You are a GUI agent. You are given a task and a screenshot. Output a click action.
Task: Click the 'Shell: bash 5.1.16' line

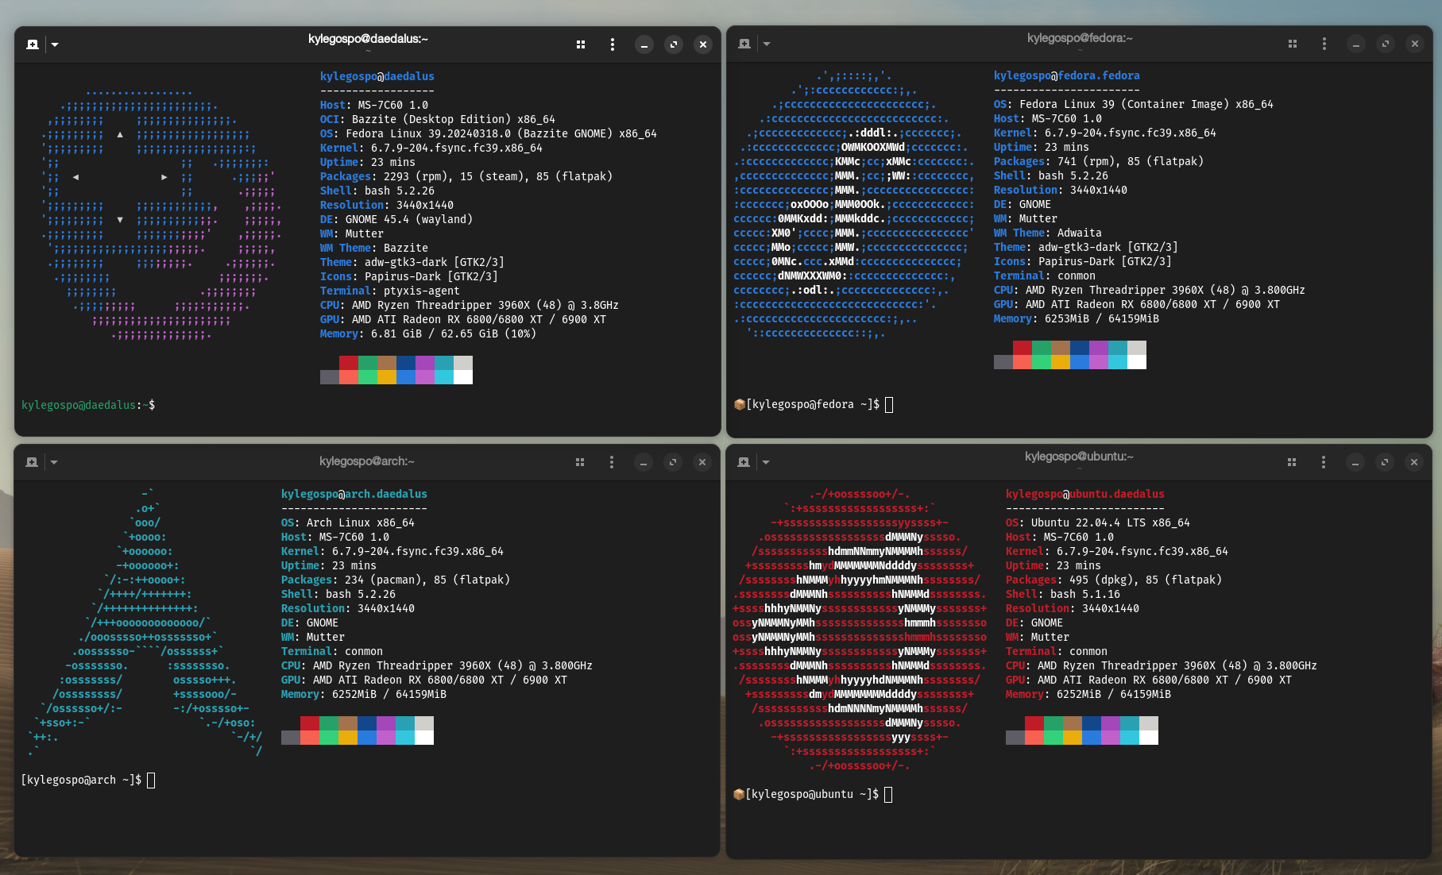(1063, 594)
